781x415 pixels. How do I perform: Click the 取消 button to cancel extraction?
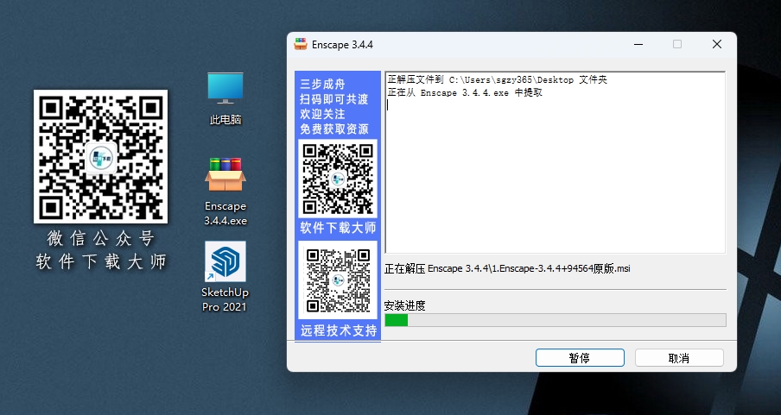679,358
